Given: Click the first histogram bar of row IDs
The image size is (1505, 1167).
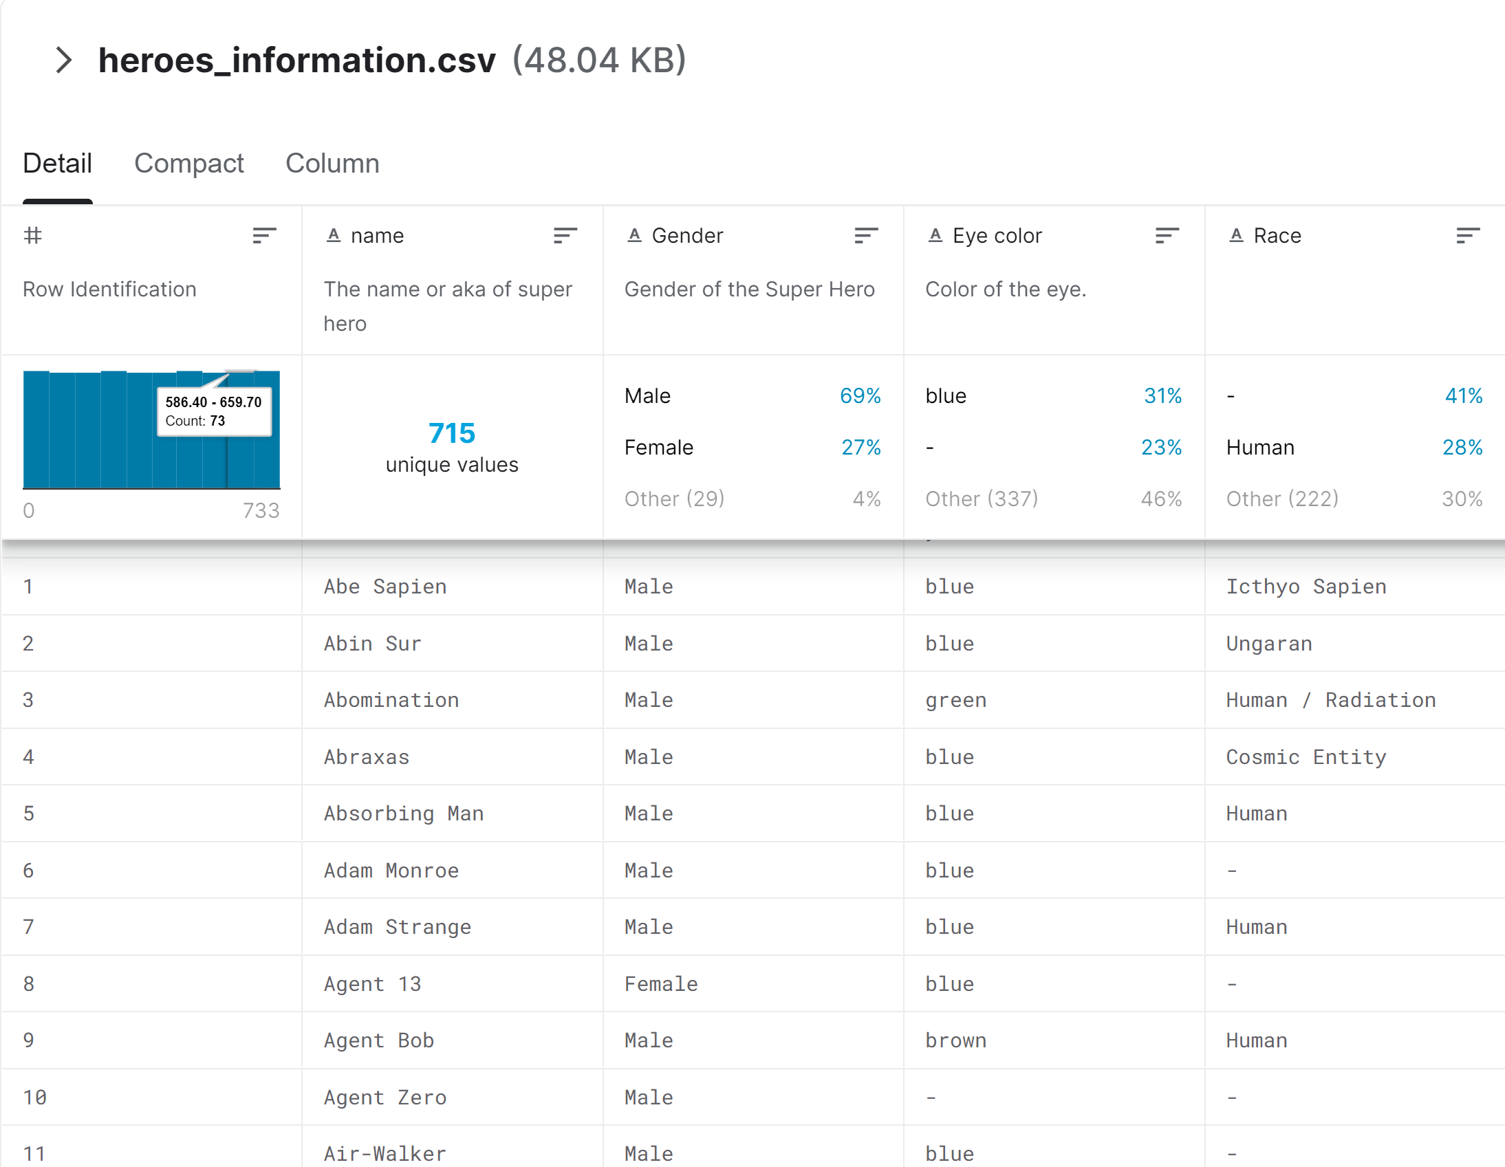Looking at the screenshot, I should point(36,430).
